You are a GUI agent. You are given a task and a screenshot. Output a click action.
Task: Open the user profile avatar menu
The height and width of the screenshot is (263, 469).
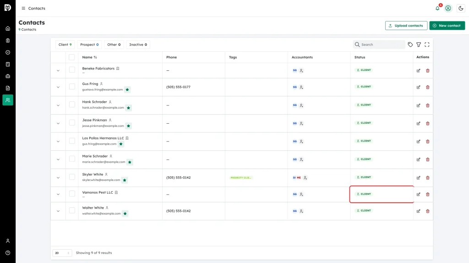pos(448,8)
